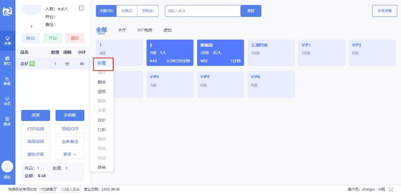Switch to the 大厅 area tab
Image resolution: width=401 pixels, height=194 pixels.
(x=122, y=30)
